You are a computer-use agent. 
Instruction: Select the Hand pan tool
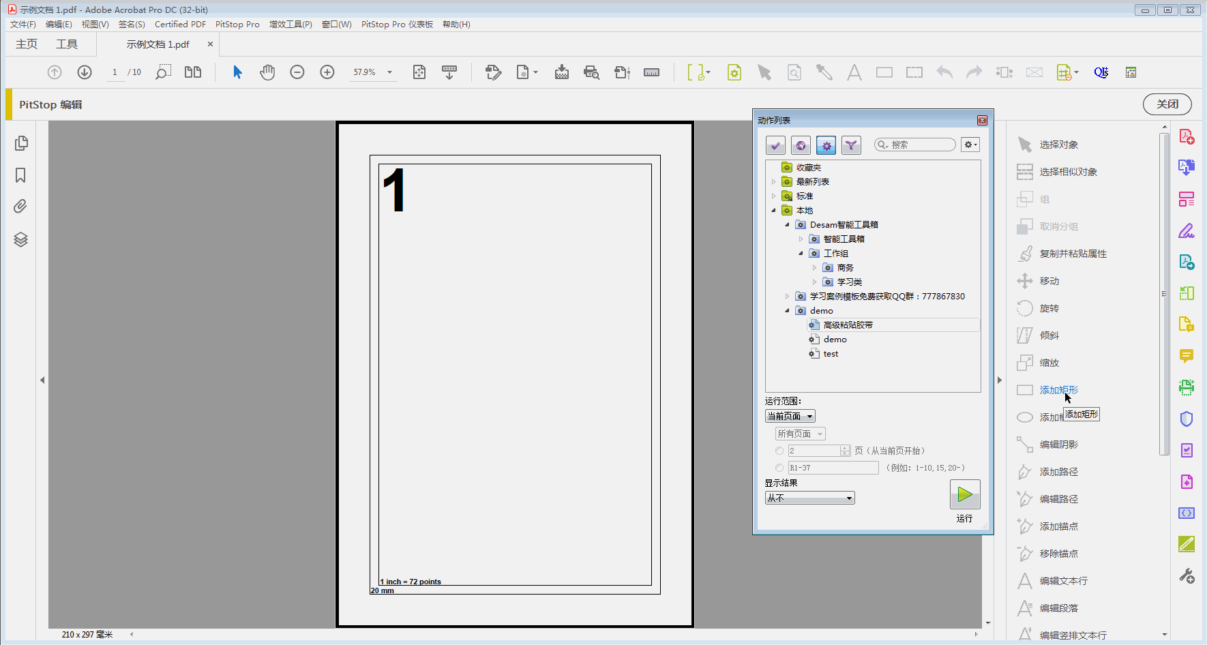(267, 72)
